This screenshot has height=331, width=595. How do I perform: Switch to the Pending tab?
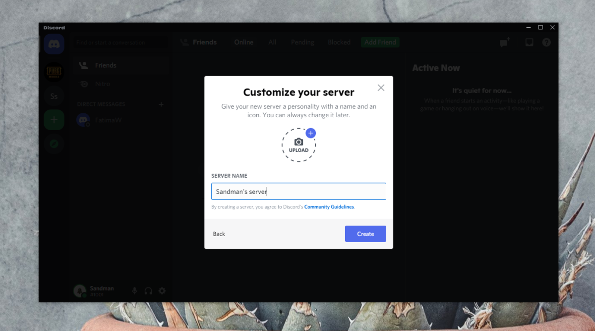302,42
